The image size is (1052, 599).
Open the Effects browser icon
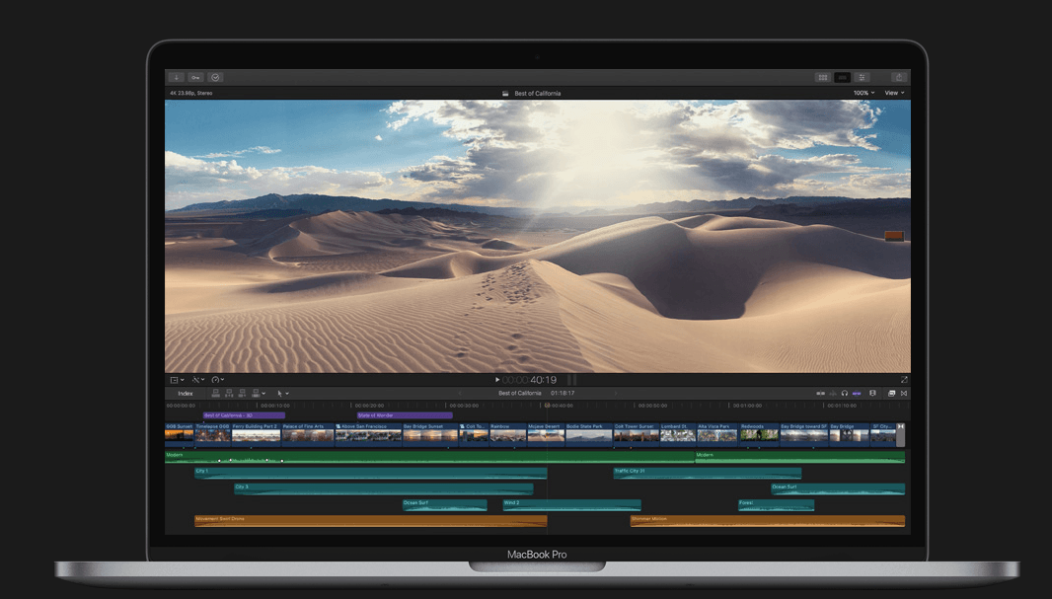point(891,394)
